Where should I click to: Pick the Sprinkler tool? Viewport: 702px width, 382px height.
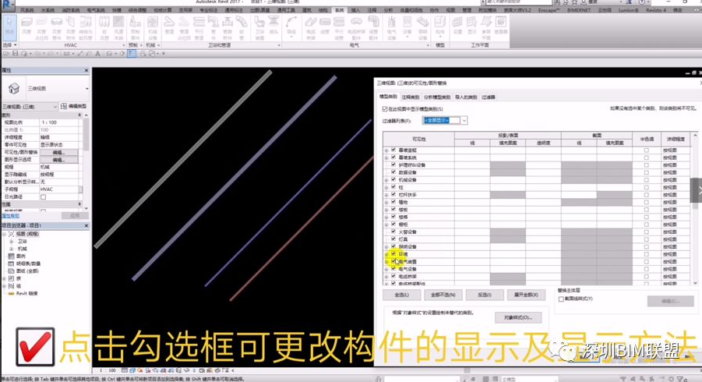coord(273,27)
